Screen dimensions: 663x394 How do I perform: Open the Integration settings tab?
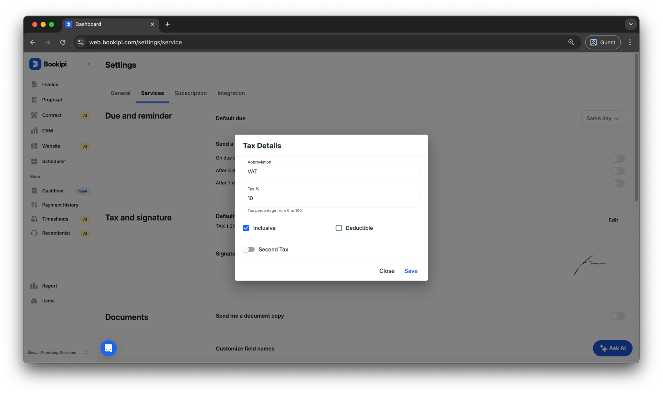(x=231, y=93)
